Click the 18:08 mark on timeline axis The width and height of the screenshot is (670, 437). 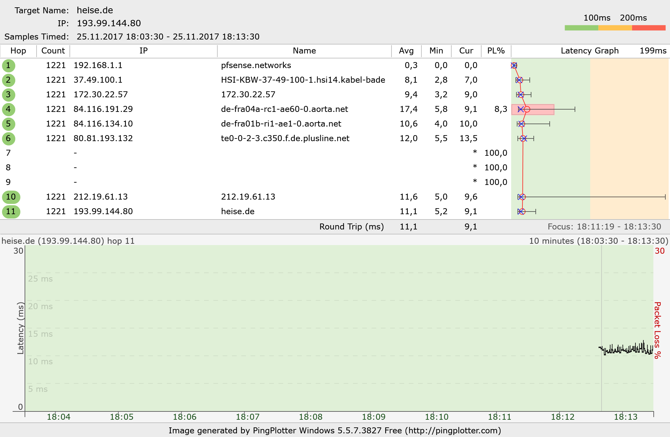pos(310,416)
